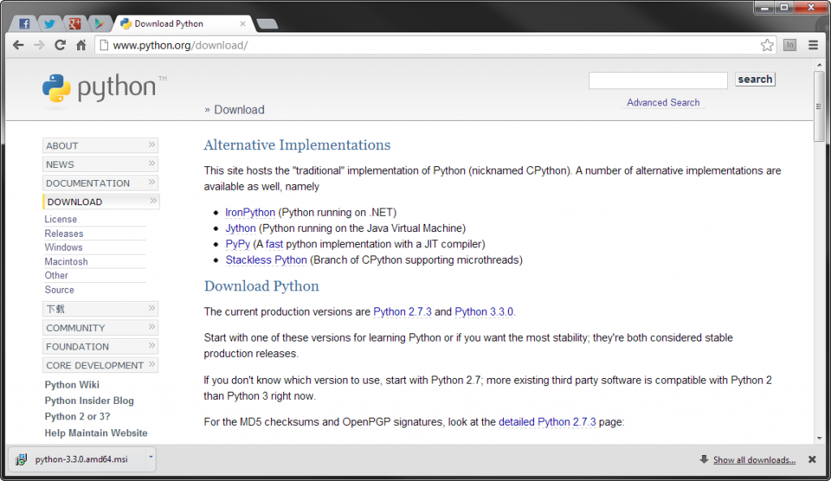Viewport: 831px width, 481px height.
Task: Click the vertical scrollbar thumb
Action: [x=820, y=106]
